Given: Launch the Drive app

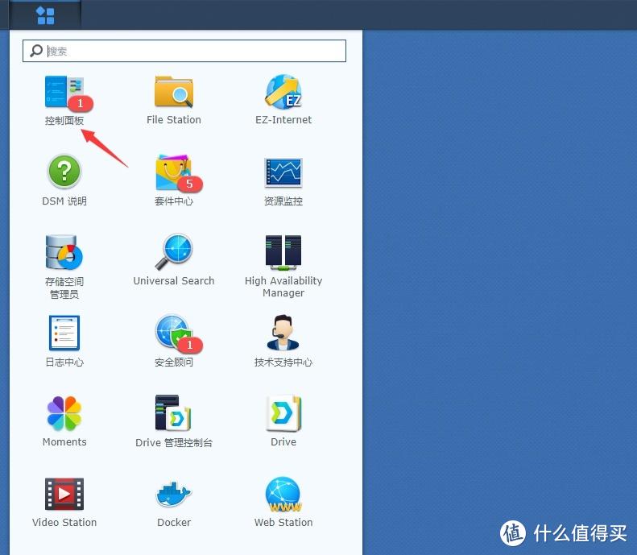Looking at the screenshot, I should [283, 412].
